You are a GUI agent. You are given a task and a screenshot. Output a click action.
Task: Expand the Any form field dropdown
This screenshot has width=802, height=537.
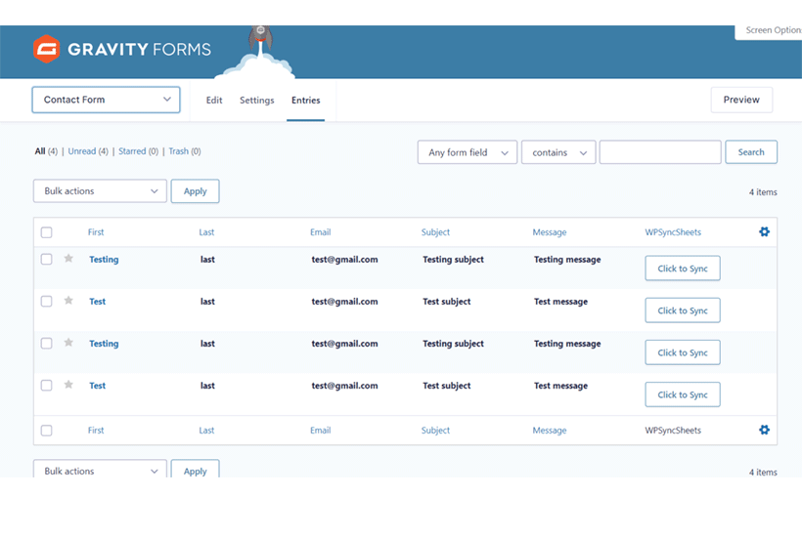(x=468, y=152)
